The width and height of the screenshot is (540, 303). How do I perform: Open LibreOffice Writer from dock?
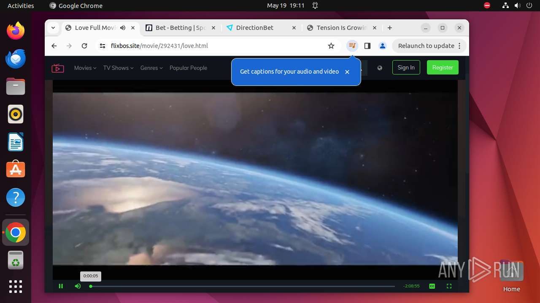16,142
